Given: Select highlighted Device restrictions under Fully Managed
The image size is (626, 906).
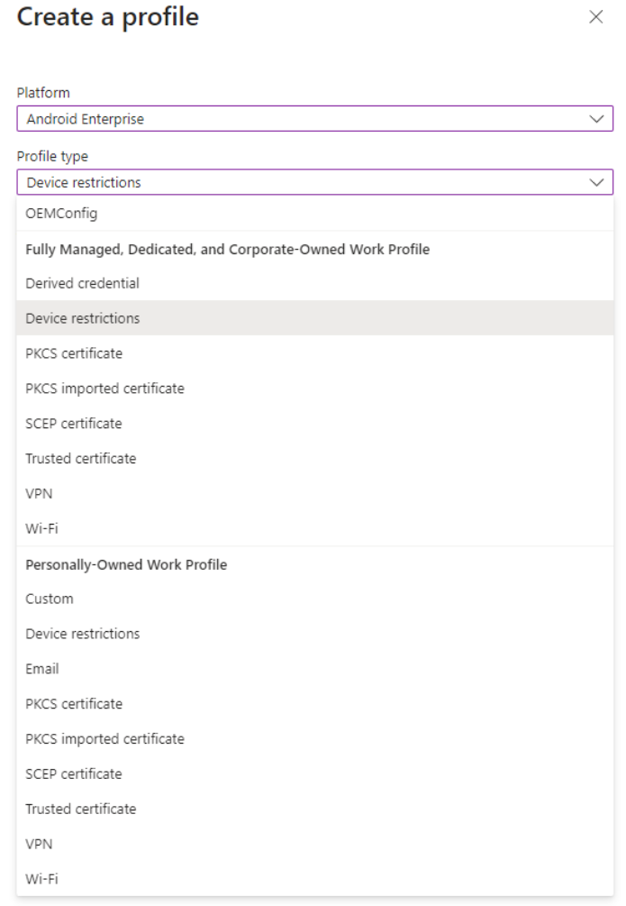Looking at the screenshot, I should [314, 318].
